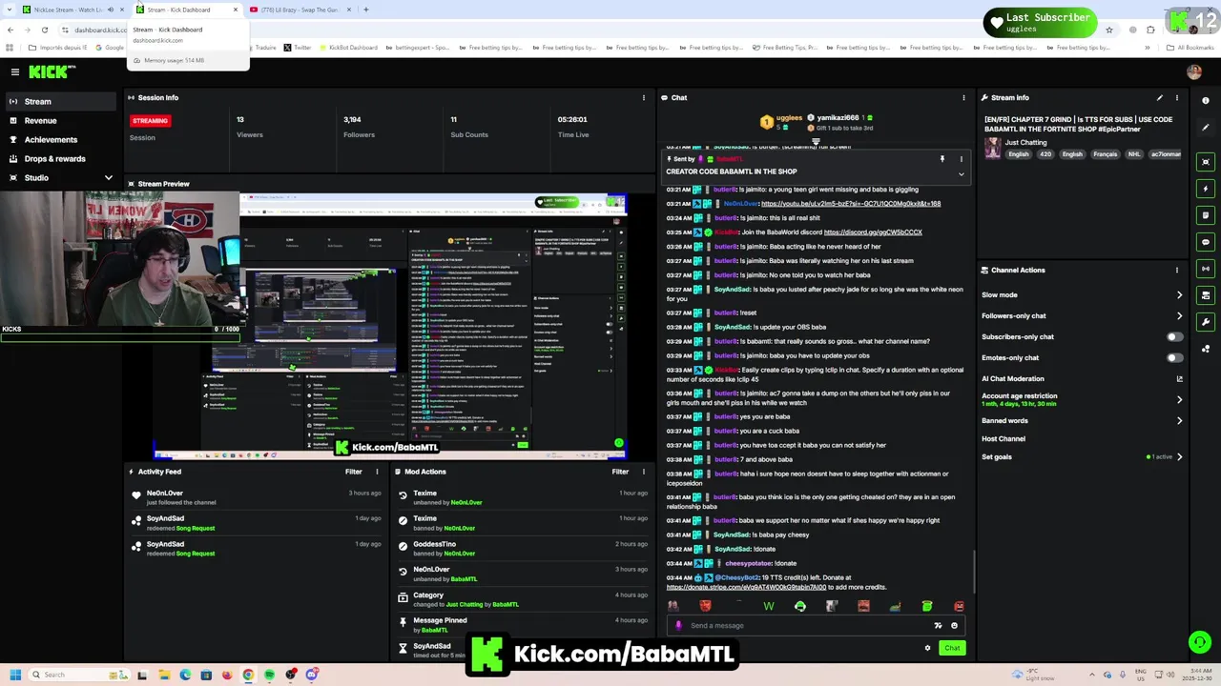Expand Banned words settings
Screen dimensions: 1221x686
click(x=1180, y=420)
